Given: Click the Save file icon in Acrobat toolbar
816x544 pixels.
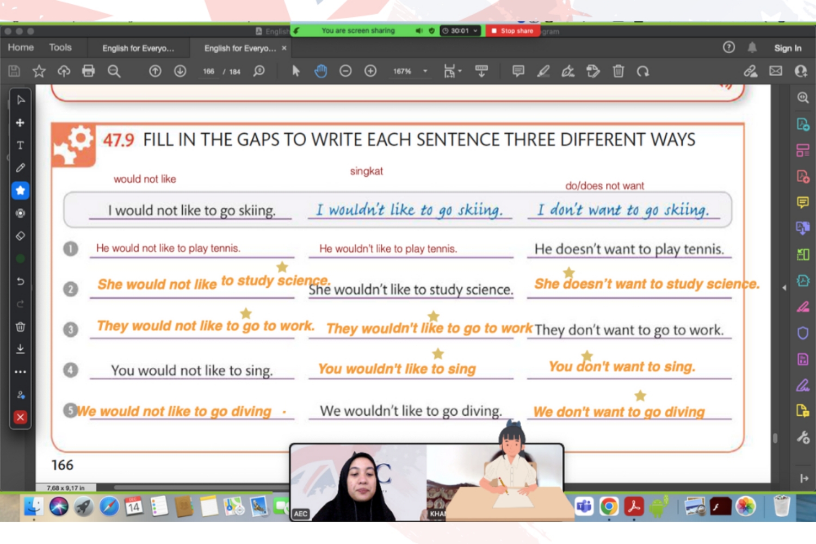Looking at the screenshot, I should click(x=14, y=71).
